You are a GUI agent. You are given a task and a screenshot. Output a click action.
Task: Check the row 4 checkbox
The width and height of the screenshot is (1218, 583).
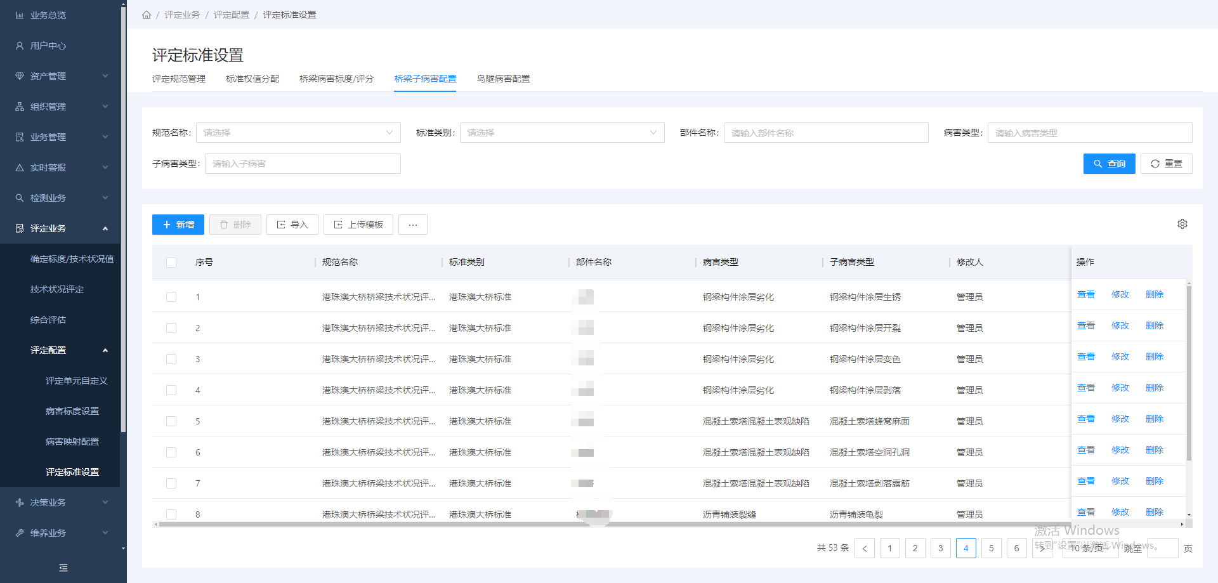point(171,390)
